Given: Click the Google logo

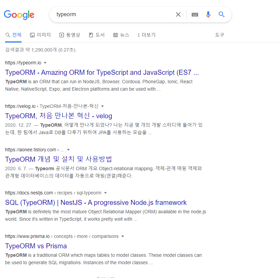Looking at the screenshot, I should (19, 14).
